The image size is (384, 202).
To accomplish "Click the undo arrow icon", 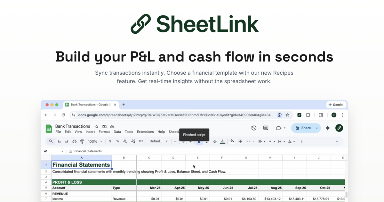I will point(59,141).
